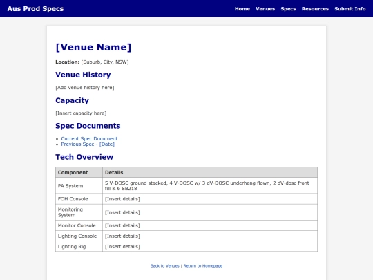
Task: Select the Lighting Rig row label
Action: pyautogui.click(x=79, y=247)
